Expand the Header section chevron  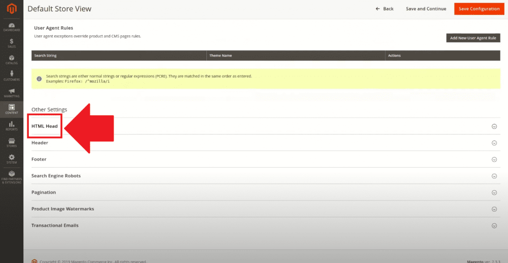(494, 143)
